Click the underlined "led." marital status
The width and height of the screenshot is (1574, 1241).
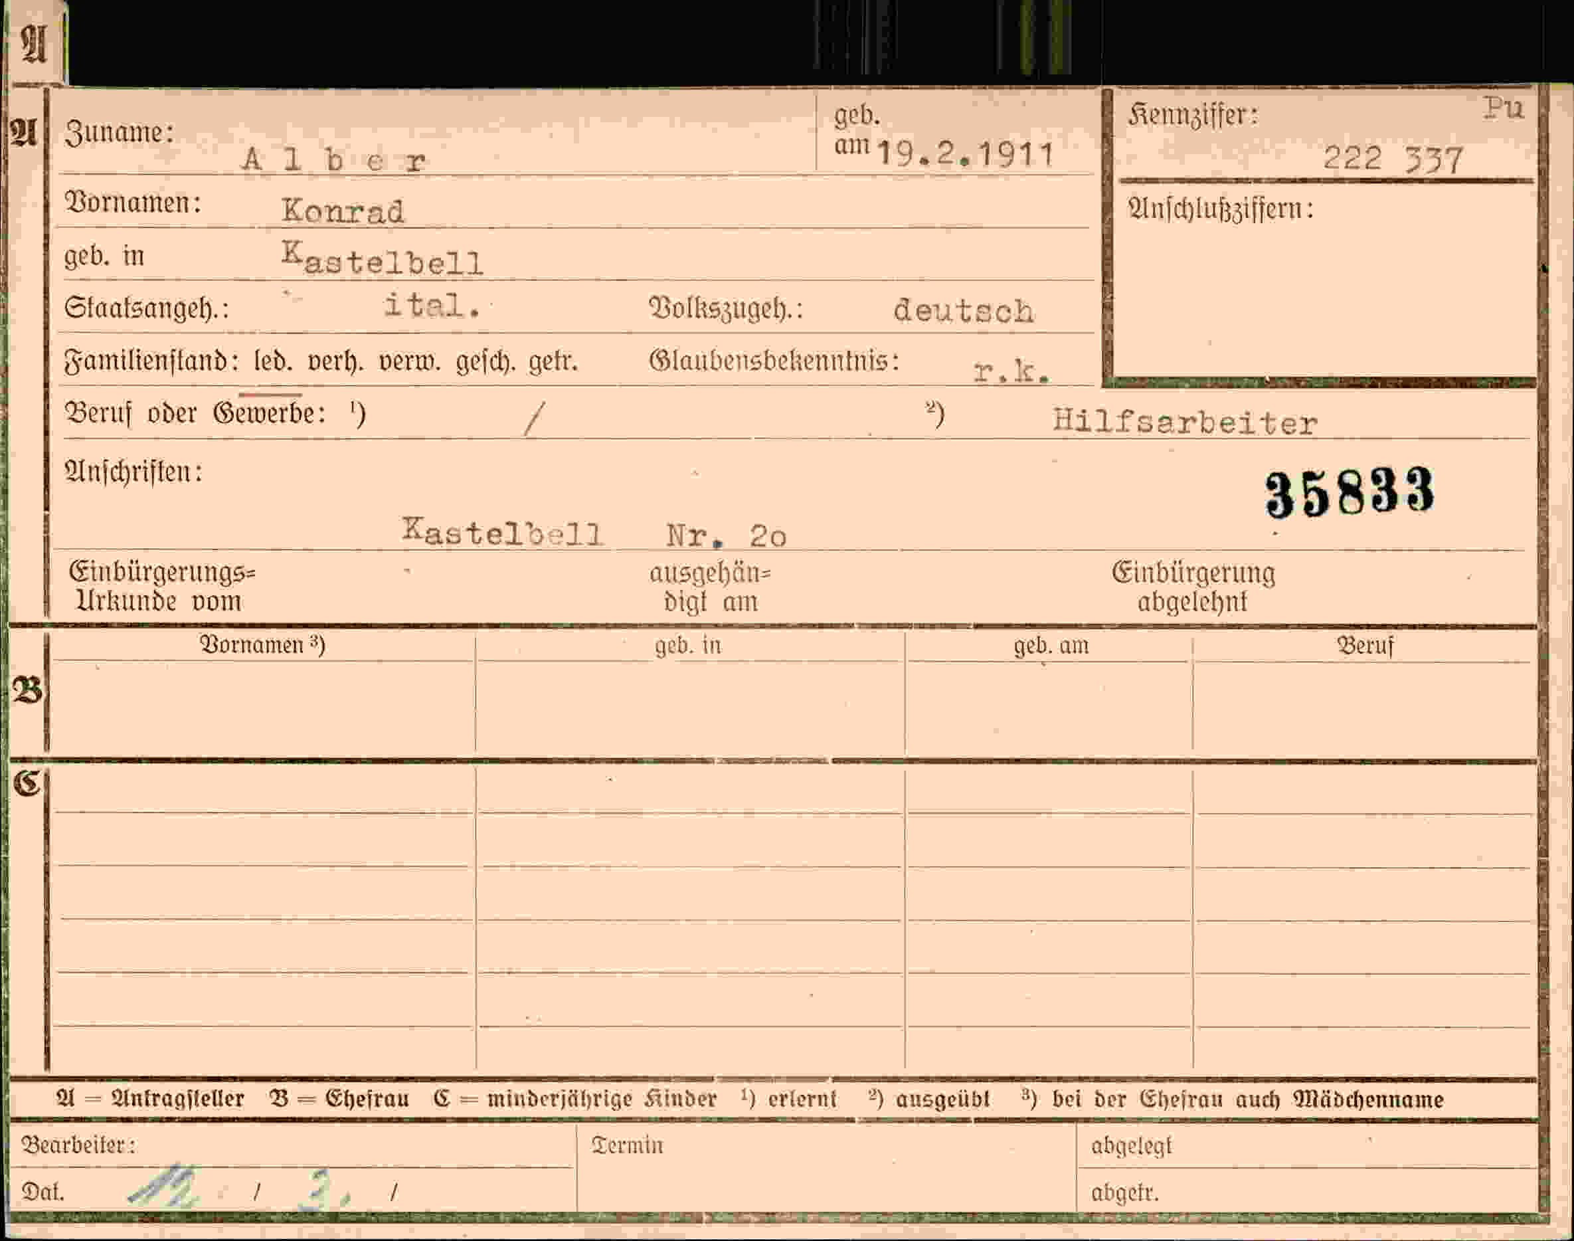273,361
